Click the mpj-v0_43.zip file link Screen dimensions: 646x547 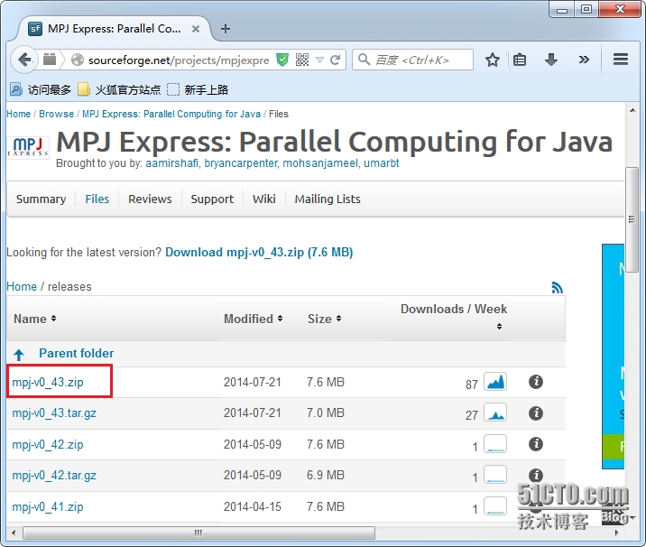pos(48,382)
